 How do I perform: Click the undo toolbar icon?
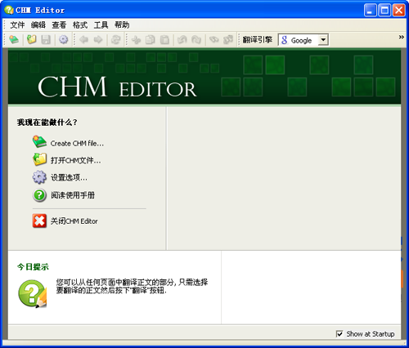click(182, 40)
